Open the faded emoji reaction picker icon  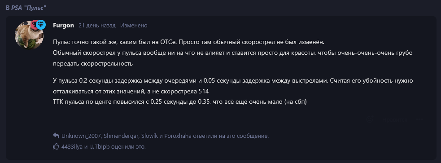370,119
